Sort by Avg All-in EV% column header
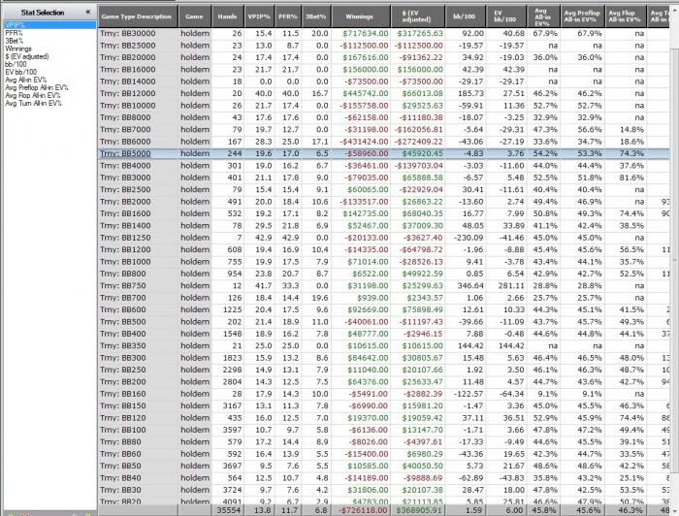The width and height of the screenshot is (679, 516). pos(543,16)
